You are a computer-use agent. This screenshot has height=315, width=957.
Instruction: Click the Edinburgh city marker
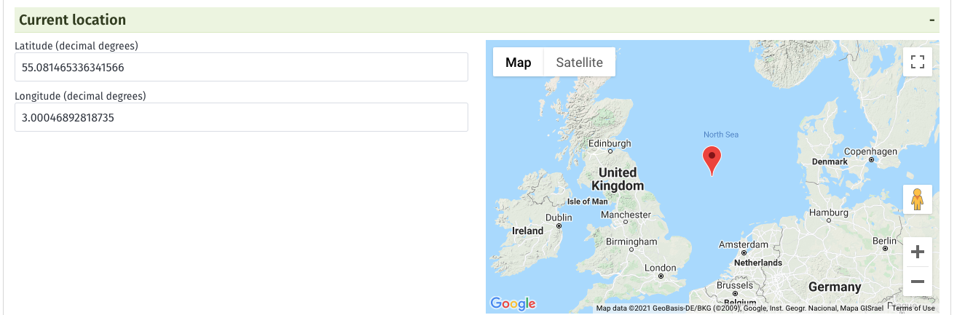[610, 152]
